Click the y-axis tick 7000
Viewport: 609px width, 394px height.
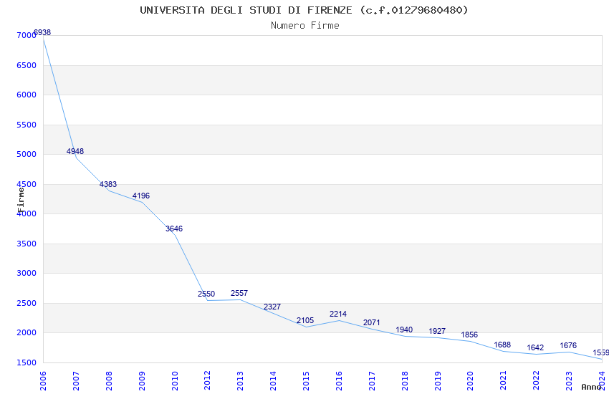[x=27, y=35]
